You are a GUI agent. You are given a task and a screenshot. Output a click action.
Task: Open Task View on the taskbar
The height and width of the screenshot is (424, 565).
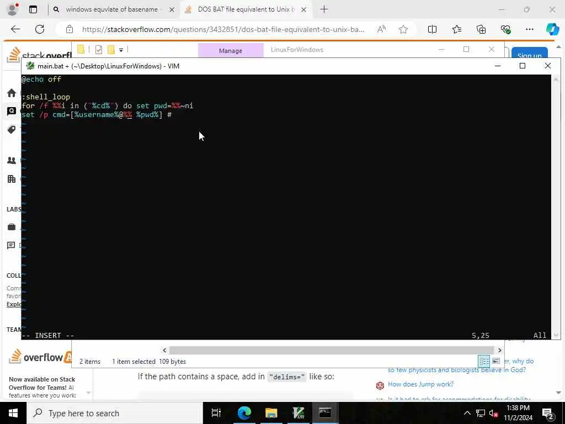[216, 413]
